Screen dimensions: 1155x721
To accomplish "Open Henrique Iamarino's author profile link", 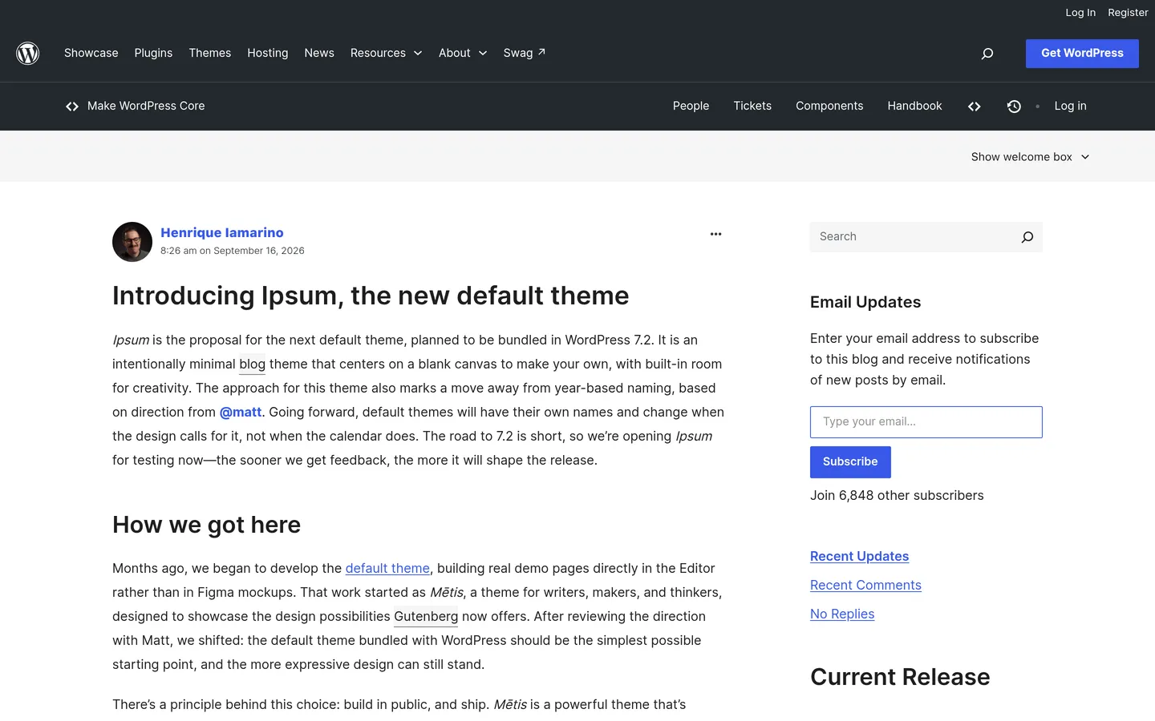I will 222,232.
